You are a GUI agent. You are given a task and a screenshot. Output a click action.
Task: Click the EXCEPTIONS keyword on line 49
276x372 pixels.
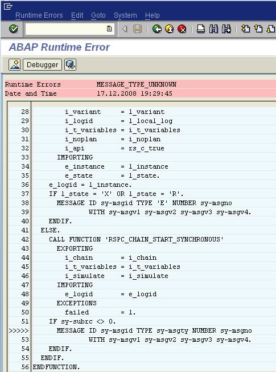(x=76, y=303)
